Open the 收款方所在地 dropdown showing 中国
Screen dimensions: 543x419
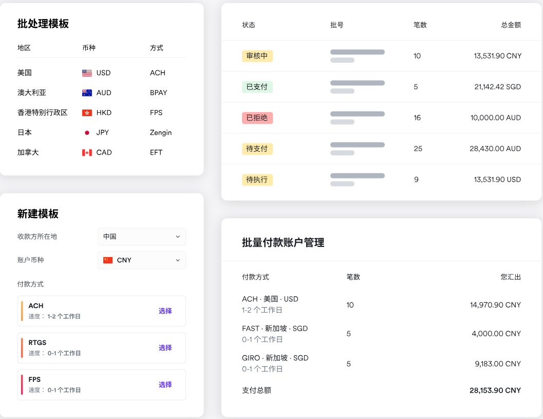[x=142, y=236]
